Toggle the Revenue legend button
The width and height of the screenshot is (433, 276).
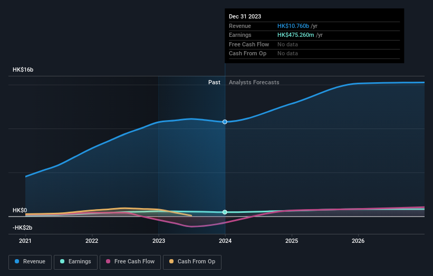pyautogui.click(x=30, y=262)
